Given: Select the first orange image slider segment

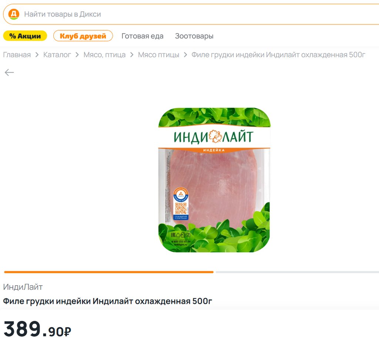Looking at the screenshot, I should click(109, 272).
